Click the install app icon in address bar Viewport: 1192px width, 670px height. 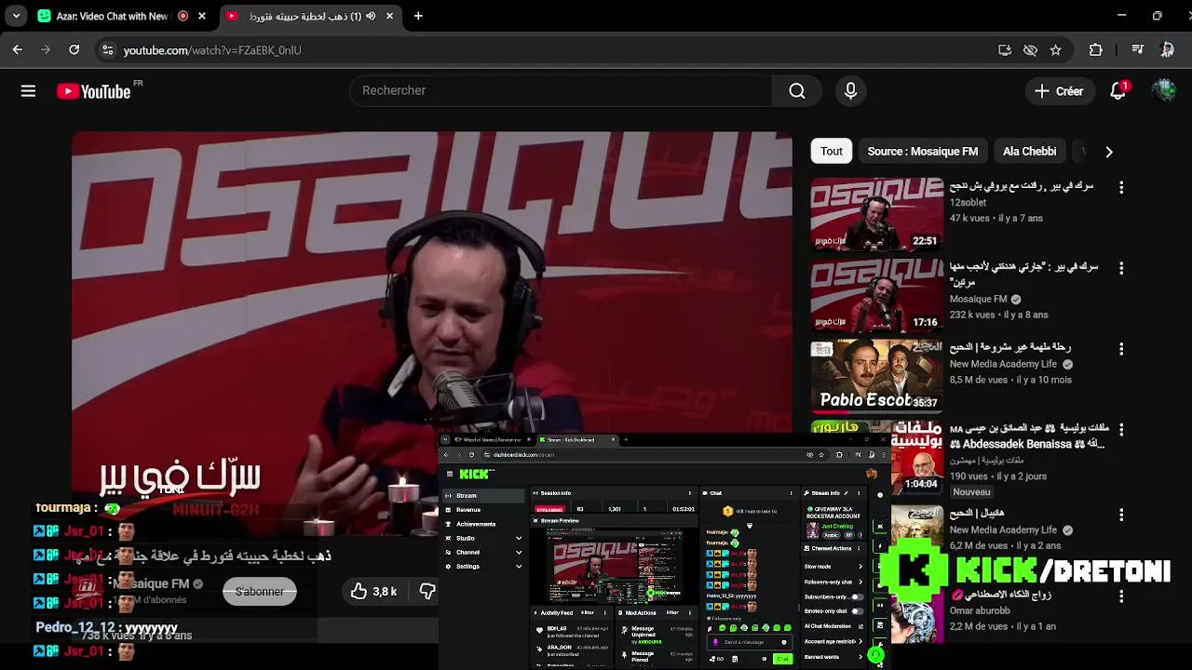pyautogui.click(x=1005, y=50)
